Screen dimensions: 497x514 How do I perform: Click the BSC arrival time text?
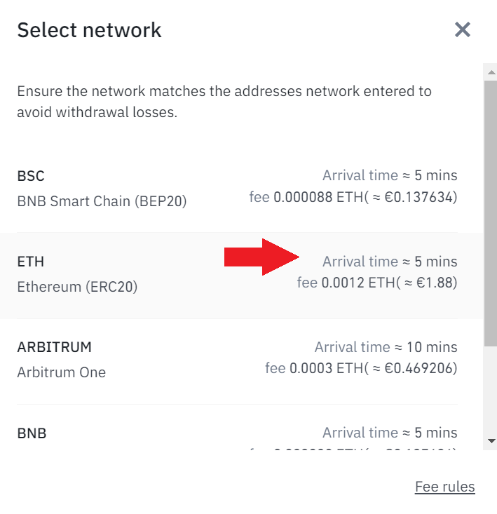pyautogui.click(x=389, y=176)
